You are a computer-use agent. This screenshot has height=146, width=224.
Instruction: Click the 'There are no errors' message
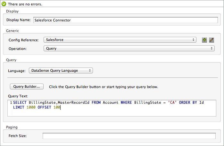[x=25, y=4]
